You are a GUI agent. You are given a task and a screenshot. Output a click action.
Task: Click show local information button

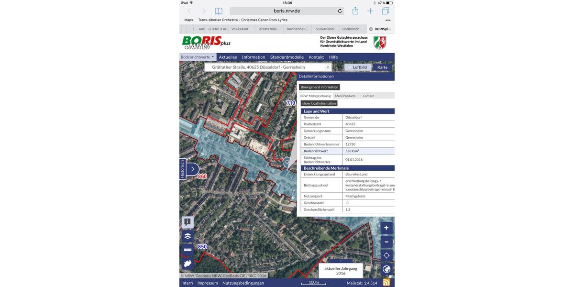pos(319,103)
